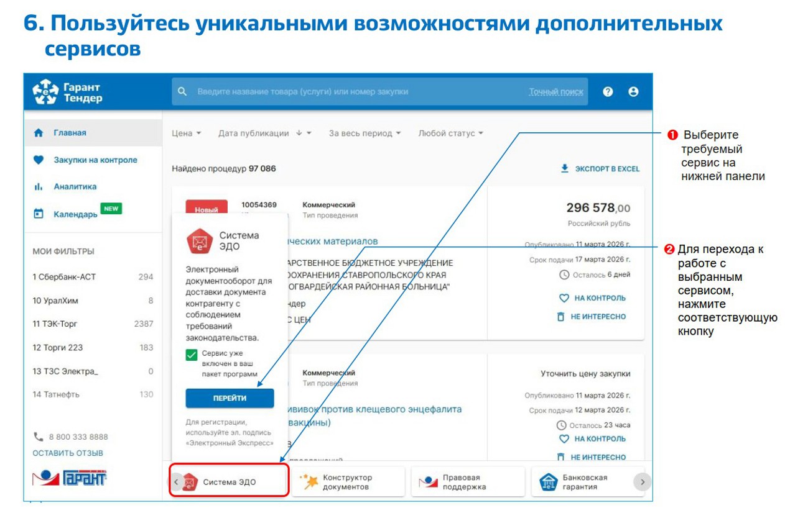This screenshot has width=785, height=508.
Task: Open the За весь период dropdown
Action: point(365,134)
